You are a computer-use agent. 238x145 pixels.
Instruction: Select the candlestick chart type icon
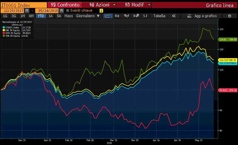(x=117, y=16)
